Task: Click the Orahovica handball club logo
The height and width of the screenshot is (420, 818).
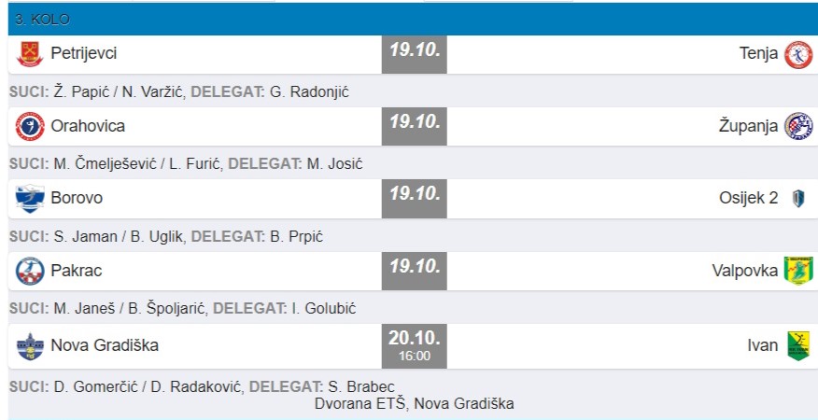Action: (x=30, y=126)
